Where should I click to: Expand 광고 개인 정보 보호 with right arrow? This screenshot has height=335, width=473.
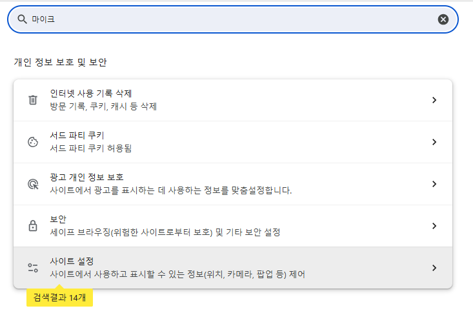point(434,184)
